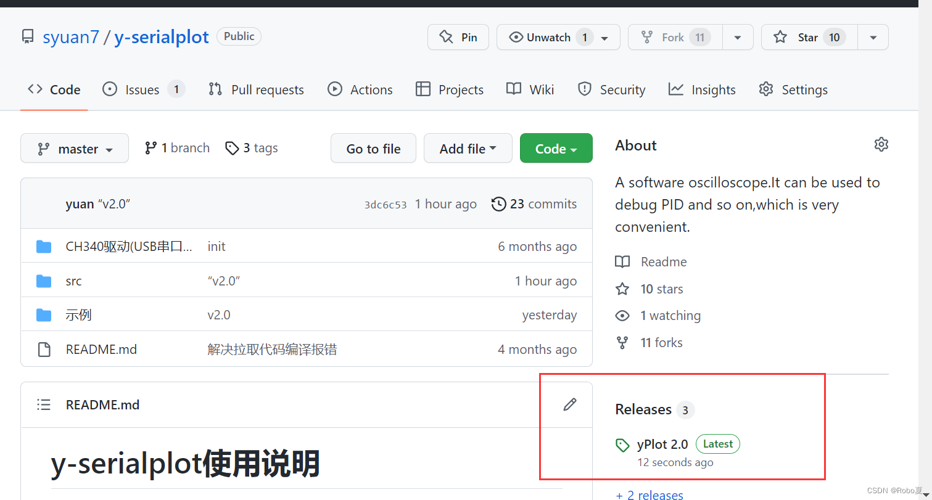Star the repository

coord(809,38)
